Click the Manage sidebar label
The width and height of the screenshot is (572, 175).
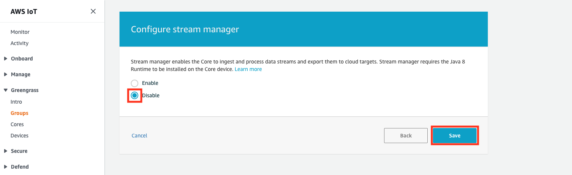[x=21, y=74]
